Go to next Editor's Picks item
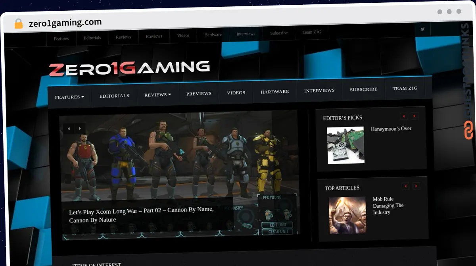Viewport: 476px width, 266px height. [415, 116]
